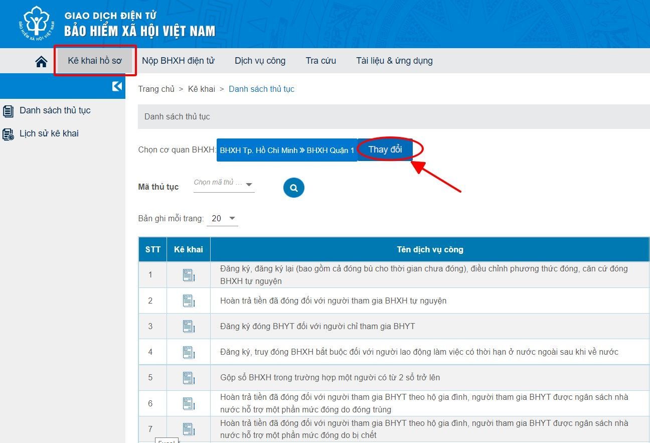This screenshot has height=443, width=650.
Task: Click the Danh sách thủ tục sidebar icon
Action: coord(8,111)
